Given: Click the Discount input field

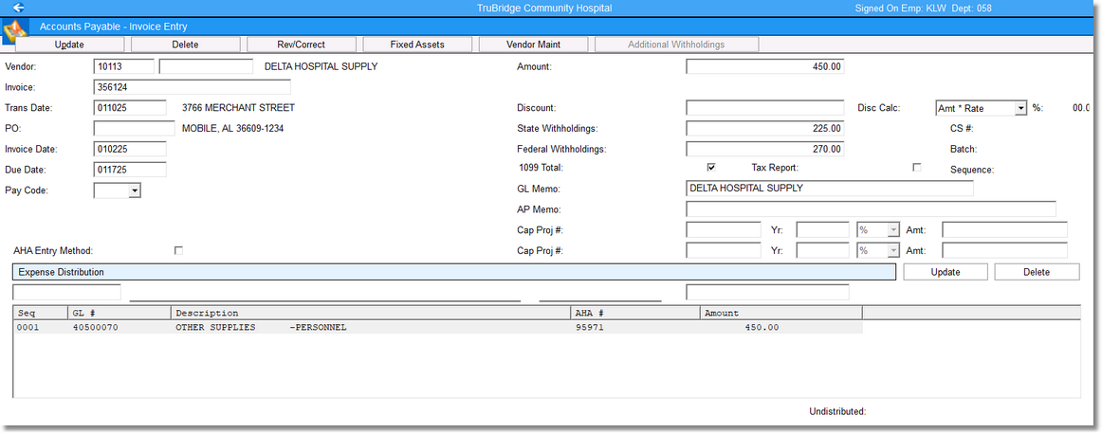Looking at the screenshot, I should point(764,107).
